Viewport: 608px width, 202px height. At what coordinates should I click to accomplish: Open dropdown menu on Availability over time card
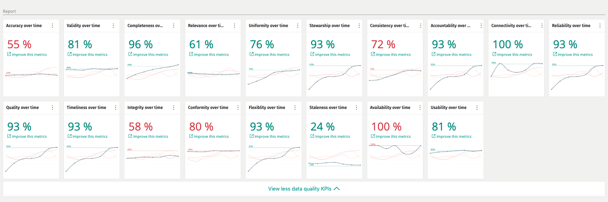click(x=420, y=108)
